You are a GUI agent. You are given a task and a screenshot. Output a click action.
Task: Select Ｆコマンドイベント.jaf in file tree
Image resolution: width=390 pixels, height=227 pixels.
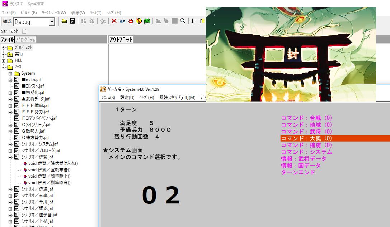39,118
